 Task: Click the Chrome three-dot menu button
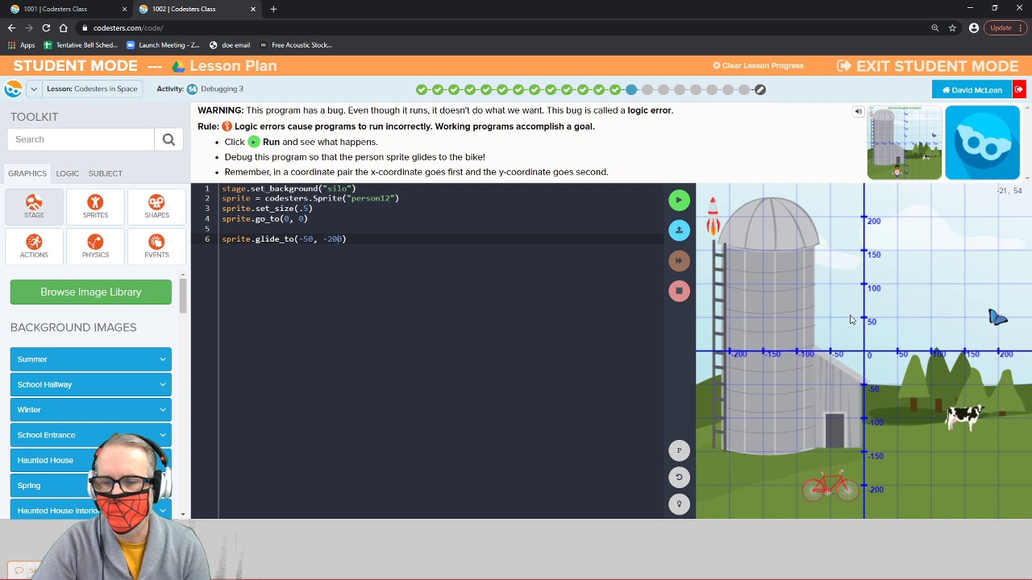coord(1021,28)
